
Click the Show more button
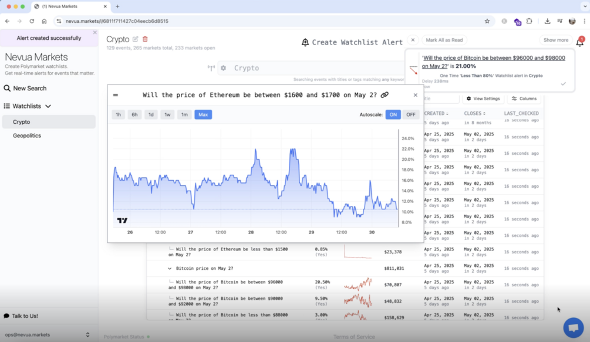pos(556,40)
